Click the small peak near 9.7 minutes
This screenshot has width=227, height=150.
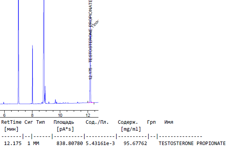pyautogui.click(x=56, y=101)
